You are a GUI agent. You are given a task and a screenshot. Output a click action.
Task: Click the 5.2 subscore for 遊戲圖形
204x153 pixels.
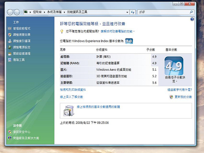[x=154, y=76]
